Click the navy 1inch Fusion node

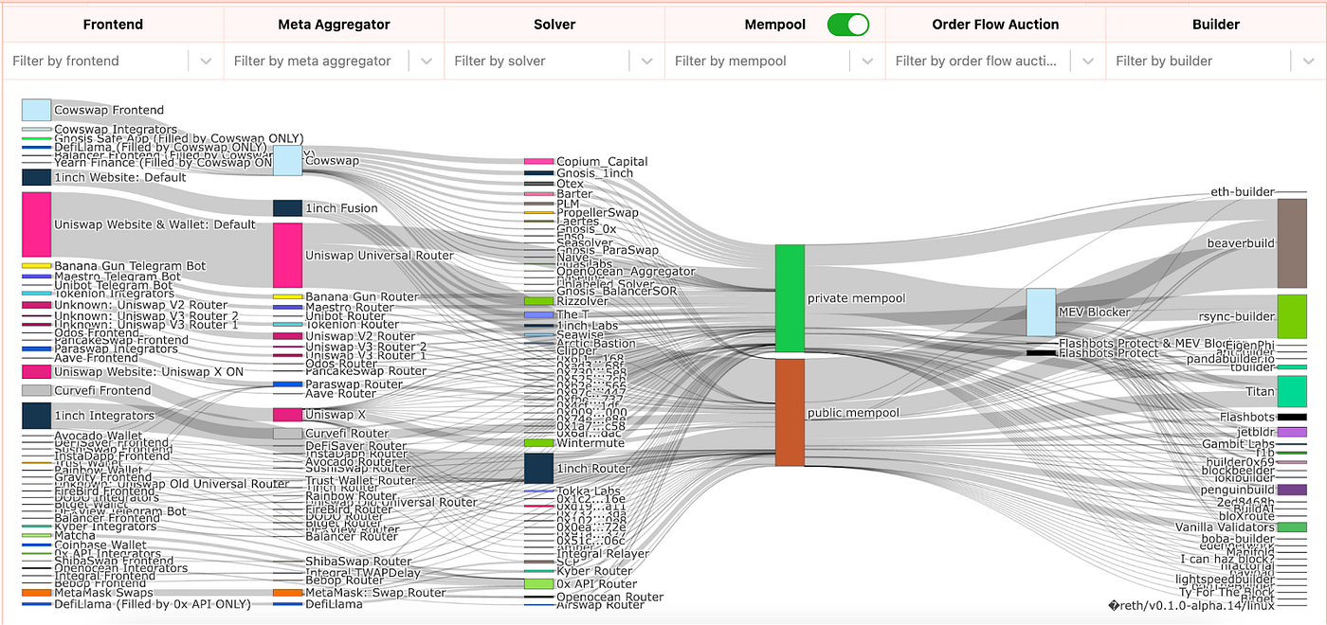pyautogui.click(x=287, y=208)
